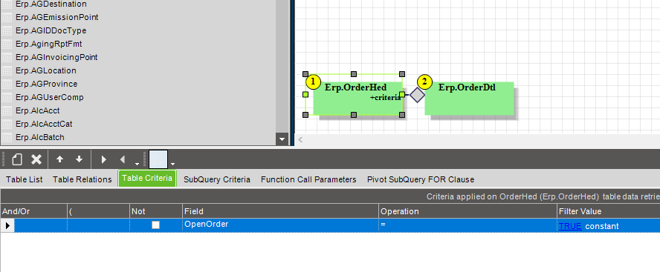Open the Table List tab
Viewport: 660px width, 272px height.
coord(25,179)
